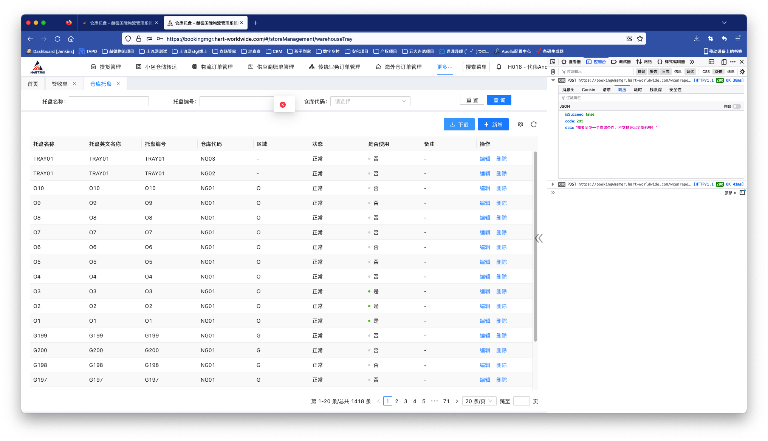Toggle the 错误 errors filter button
The height and width of the screenshot is (441, 768).
(x=641, y=71)
